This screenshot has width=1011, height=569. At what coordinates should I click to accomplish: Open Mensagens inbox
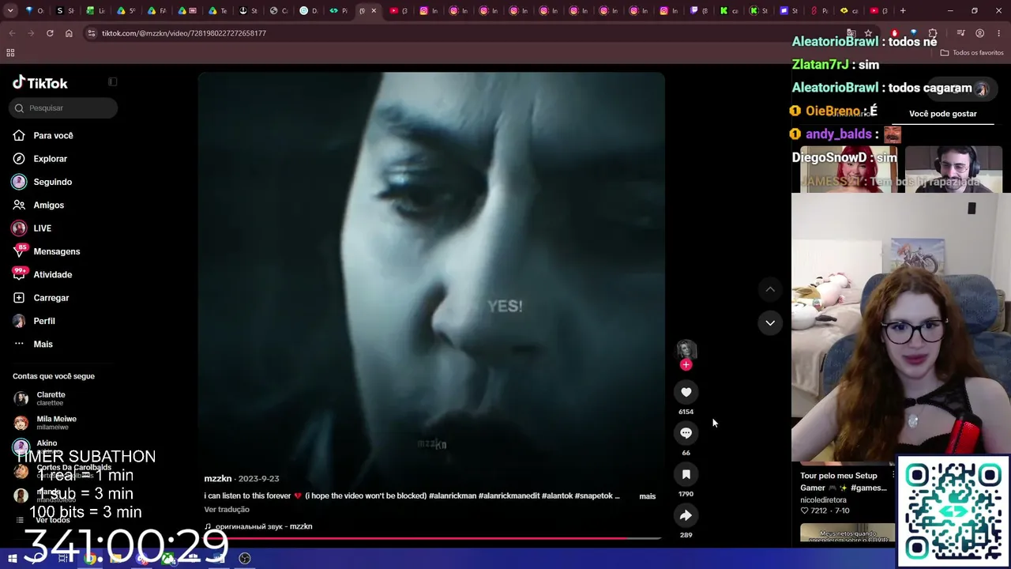click(56, 251)
